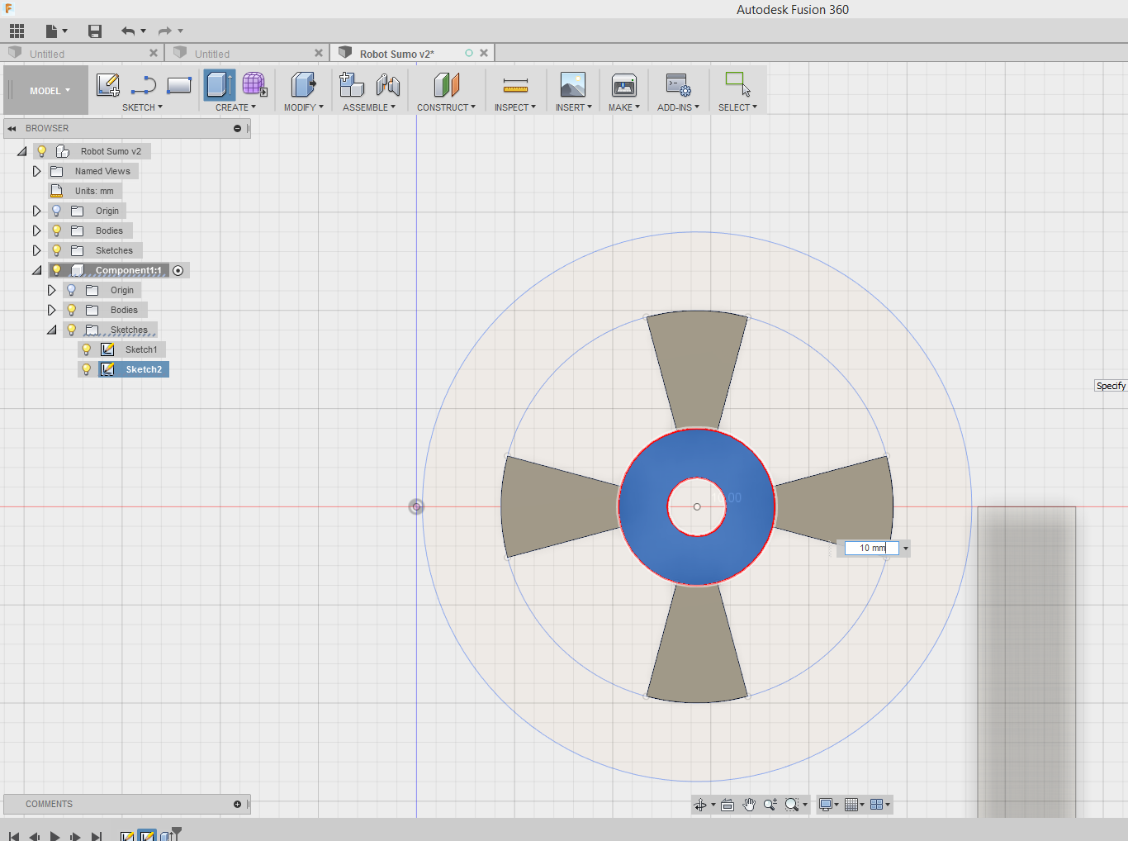Screen dimensions: 1128x841
Task: Click the Pan tool in navigation bar
Action: (749, 804)
